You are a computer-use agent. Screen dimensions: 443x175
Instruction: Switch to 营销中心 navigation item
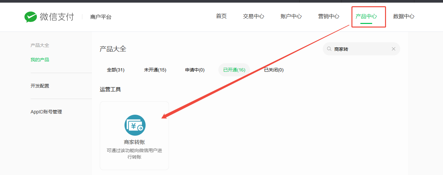pyautogui.click(x=328, y=16)
